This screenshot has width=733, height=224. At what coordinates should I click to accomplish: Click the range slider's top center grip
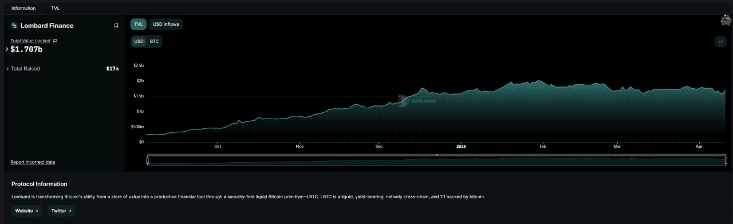point(436,155)
